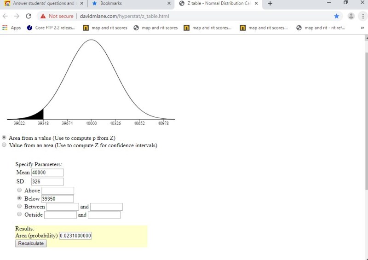The image size is (368, 260).
Task: Open the Core FTP 2.2 release bookmark
Action: coord(51,28)
